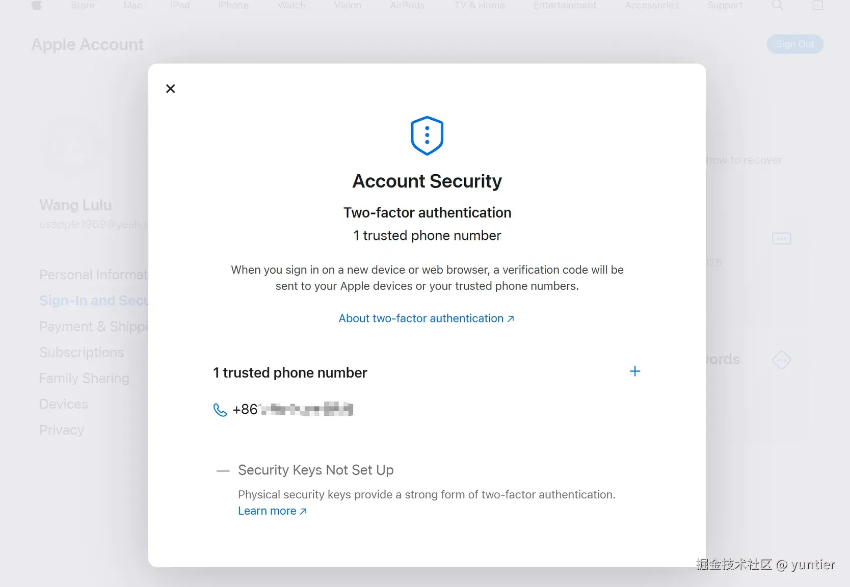The height and width of the screenshot is (587, 850).
Task: Sign Out of the Apple Account
Action: pos(794,44)
